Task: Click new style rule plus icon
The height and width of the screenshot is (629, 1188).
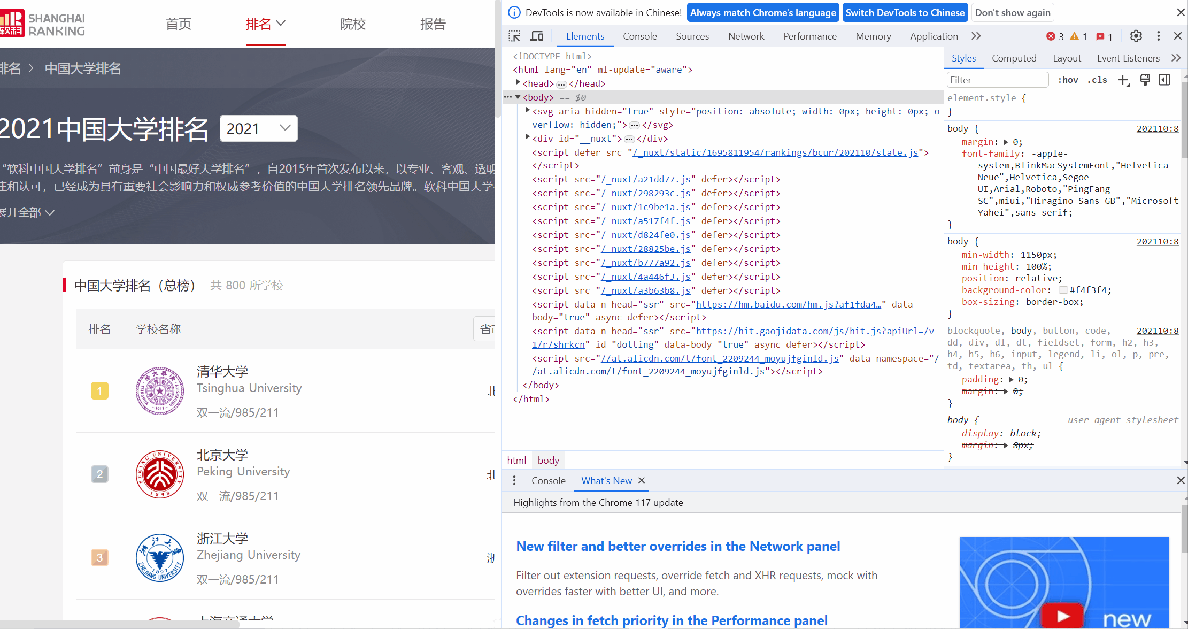Action: click(x=1123, y=80)
